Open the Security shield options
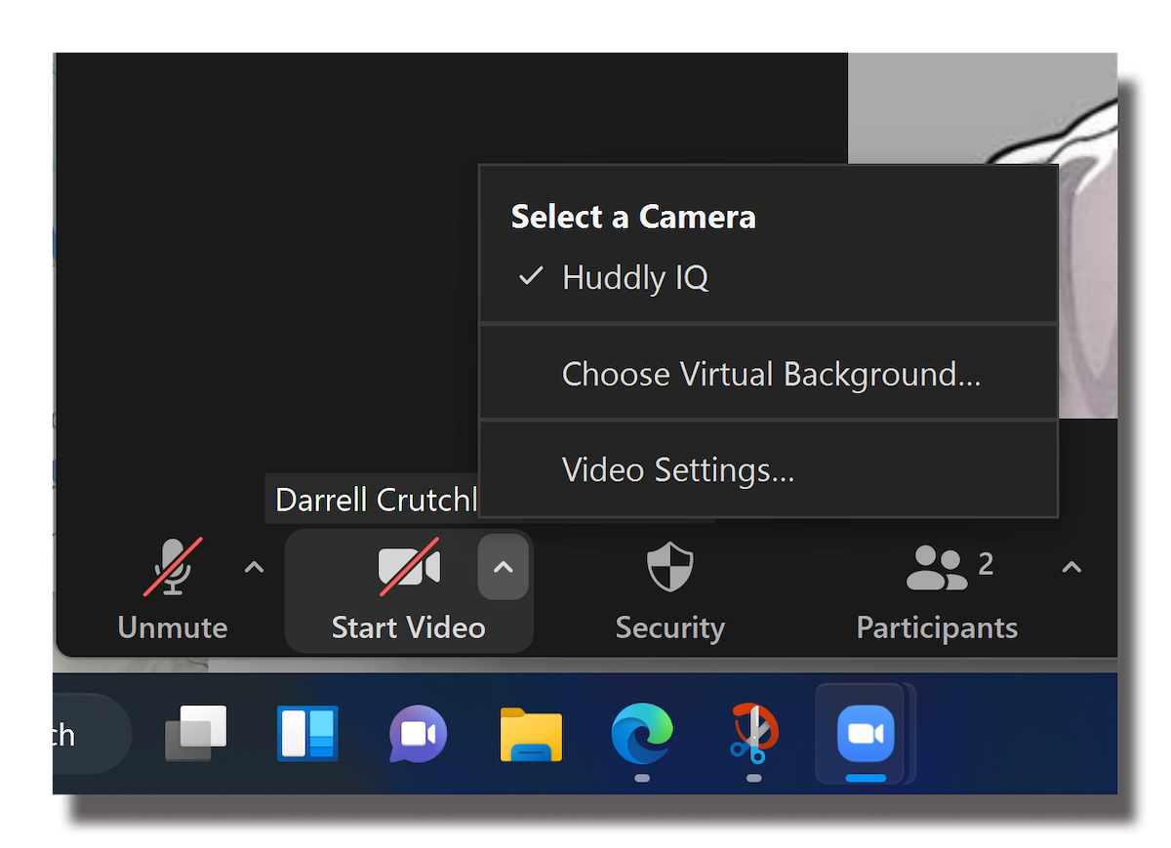Image resolution: width=1171 pixels, height=848 pixels. point(670,591)
